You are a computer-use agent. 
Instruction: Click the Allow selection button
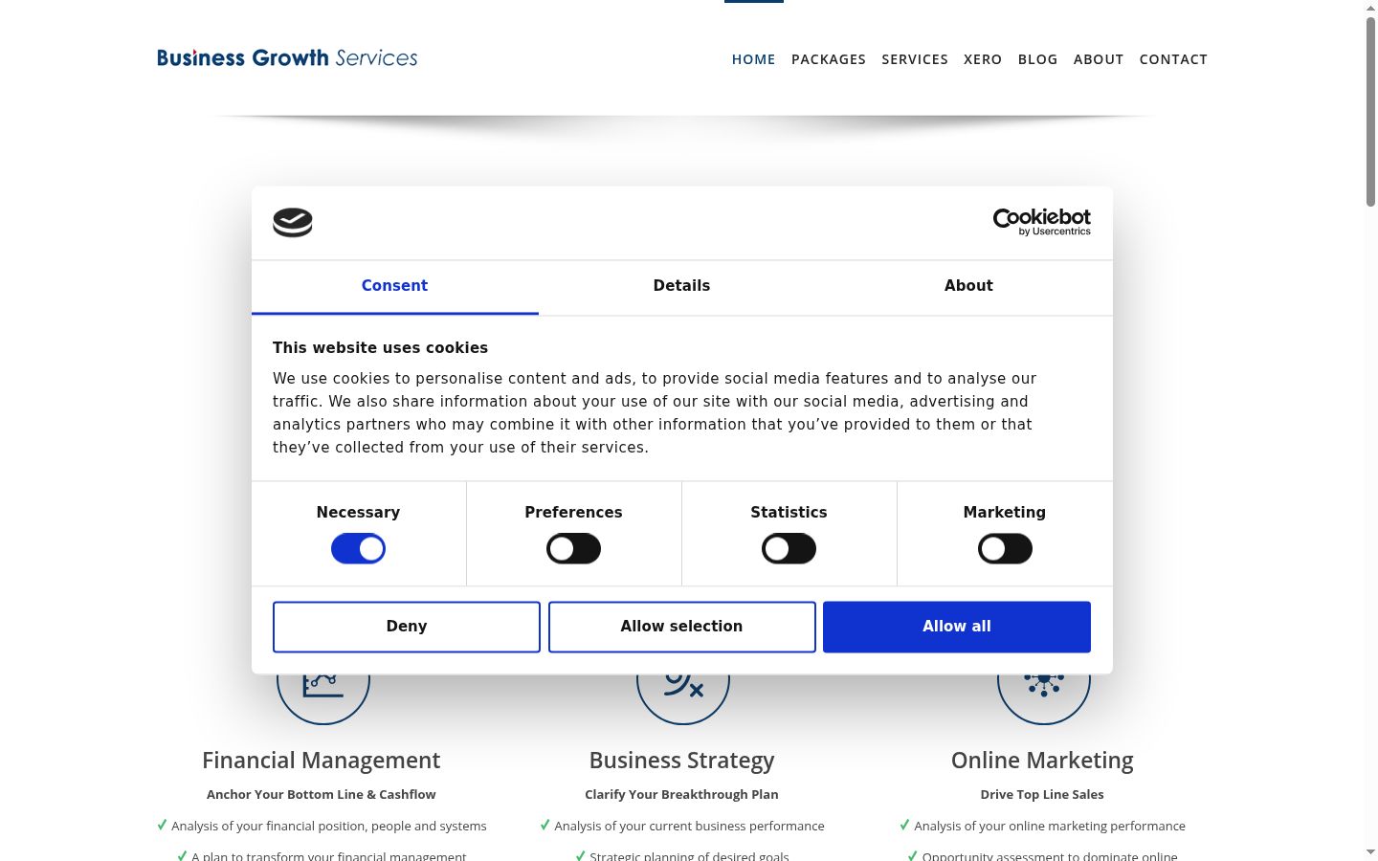(x=681, y=627)
